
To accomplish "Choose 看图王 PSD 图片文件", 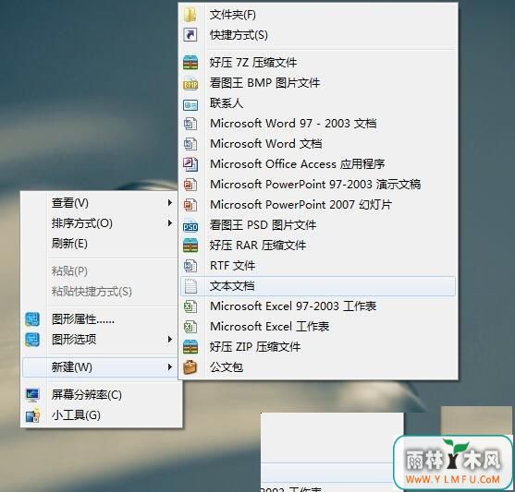I will pyautogui.click(x=264, y=225).
